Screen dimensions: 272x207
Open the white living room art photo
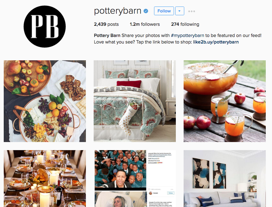(x=225, y=179)
